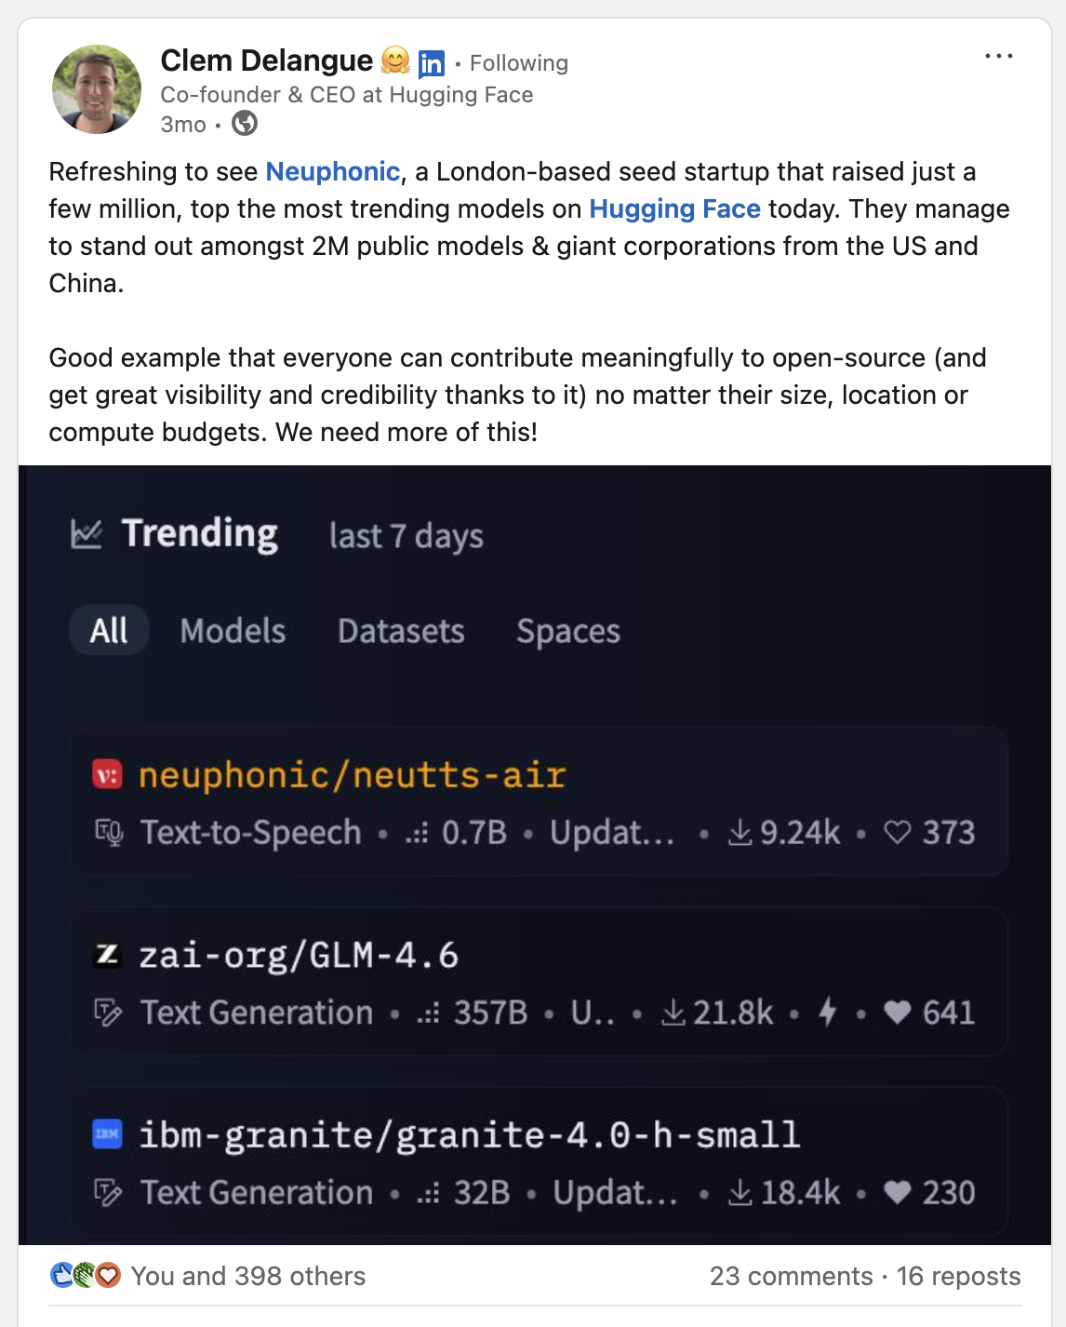Click the blue IBM Granite logo icon
Screen dimensions: 1066x1327
(x=107, y=1134)
